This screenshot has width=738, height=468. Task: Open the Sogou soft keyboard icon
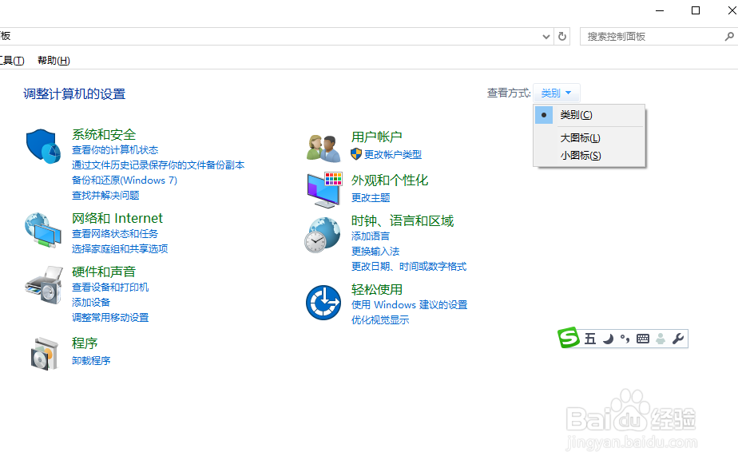coord(642,339)
